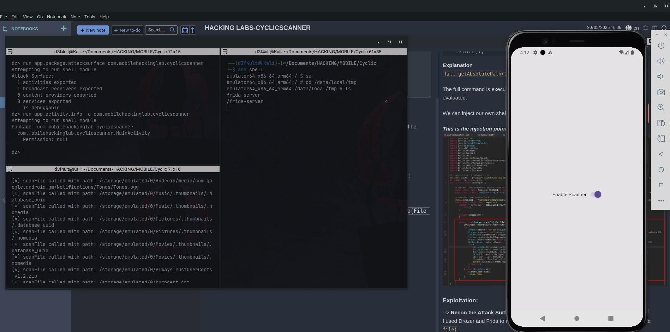670x332 pixels.
Task: Click 'Recon the Attack Surf' bold text
Action: pyautogui.click(x=478, y=313)
